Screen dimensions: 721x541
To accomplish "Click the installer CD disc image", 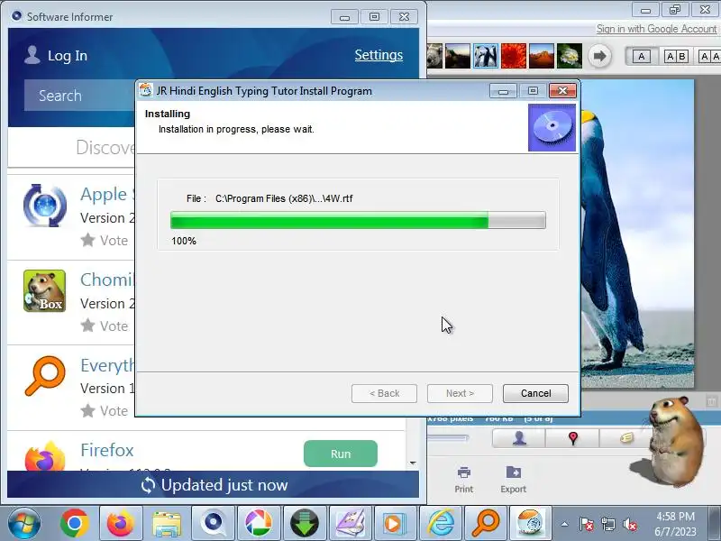I will click(x=552, y=127).
